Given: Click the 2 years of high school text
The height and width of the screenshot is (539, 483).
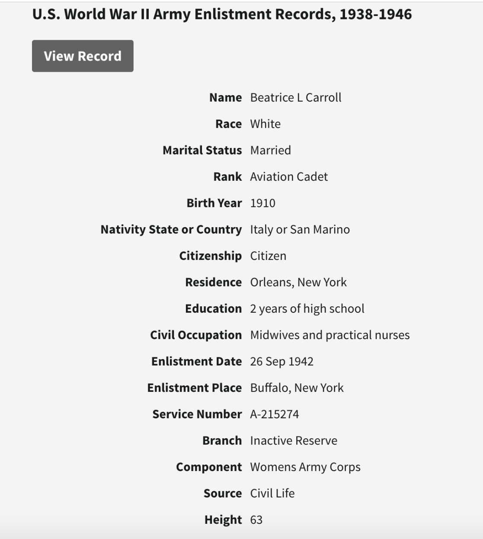Looking at the screenshot, I should tap(307, 309).
